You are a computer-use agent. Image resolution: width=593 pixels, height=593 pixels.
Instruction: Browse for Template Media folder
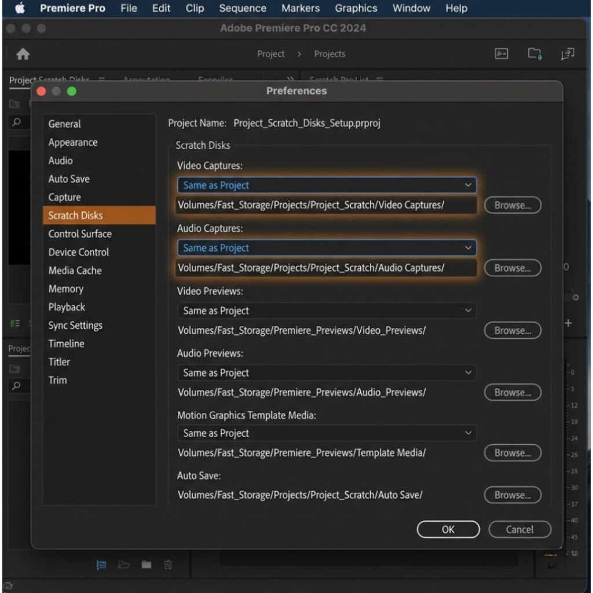(x=513, y=453)
